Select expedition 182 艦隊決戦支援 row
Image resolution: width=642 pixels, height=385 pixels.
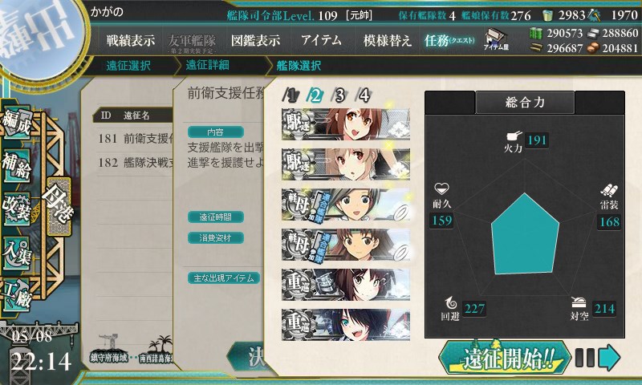coord(136,163)
